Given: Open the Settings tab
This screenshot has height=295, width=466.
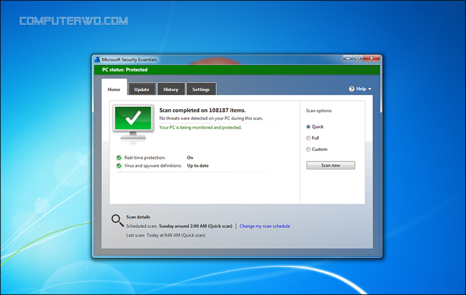Looking at the screenshot, I should click(x=201, y=89).
